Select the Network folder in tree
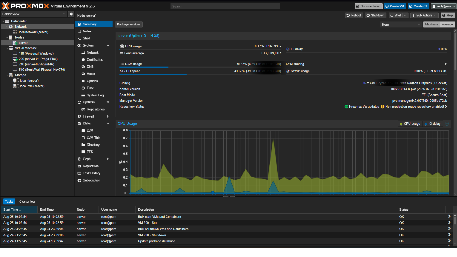This screenshot has height=257, width=457. click(x=21, y=27)
